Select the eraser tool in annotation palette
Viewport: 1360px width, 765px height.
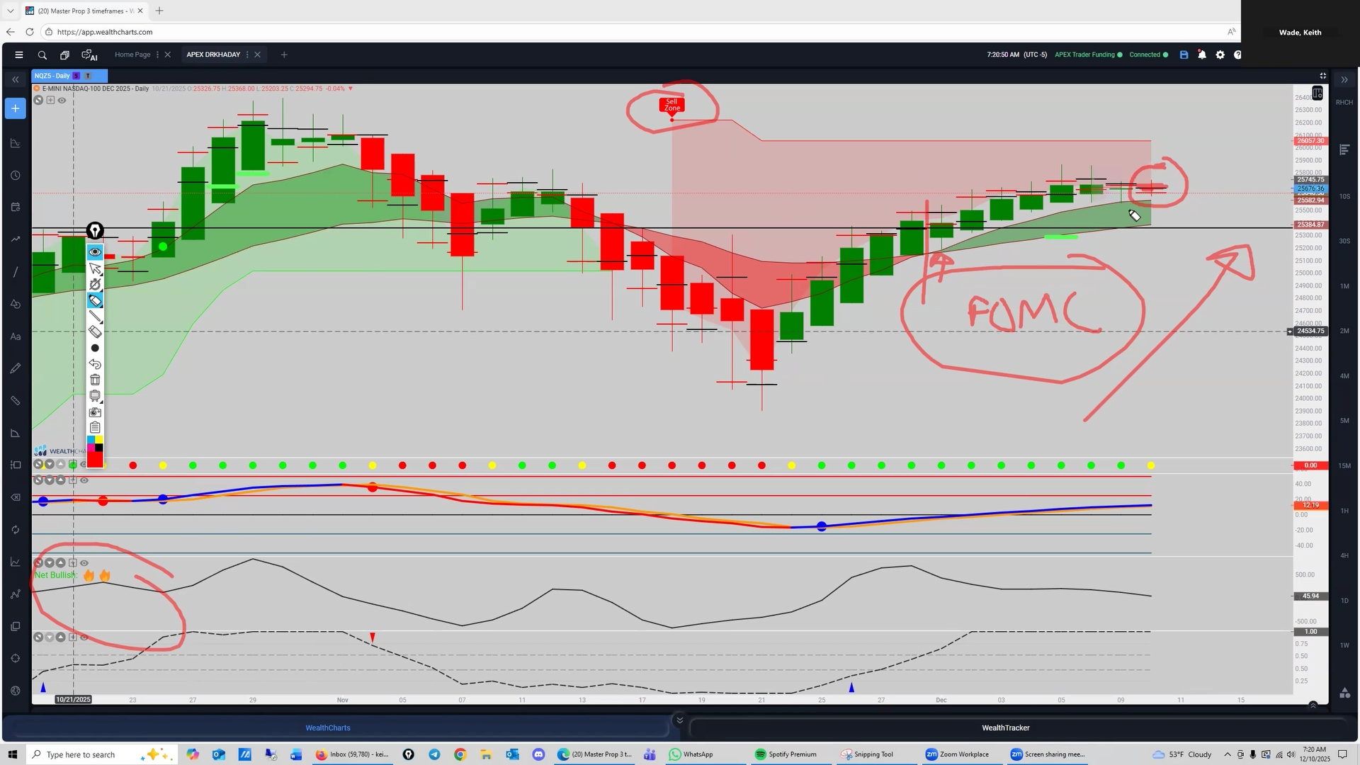95,332
